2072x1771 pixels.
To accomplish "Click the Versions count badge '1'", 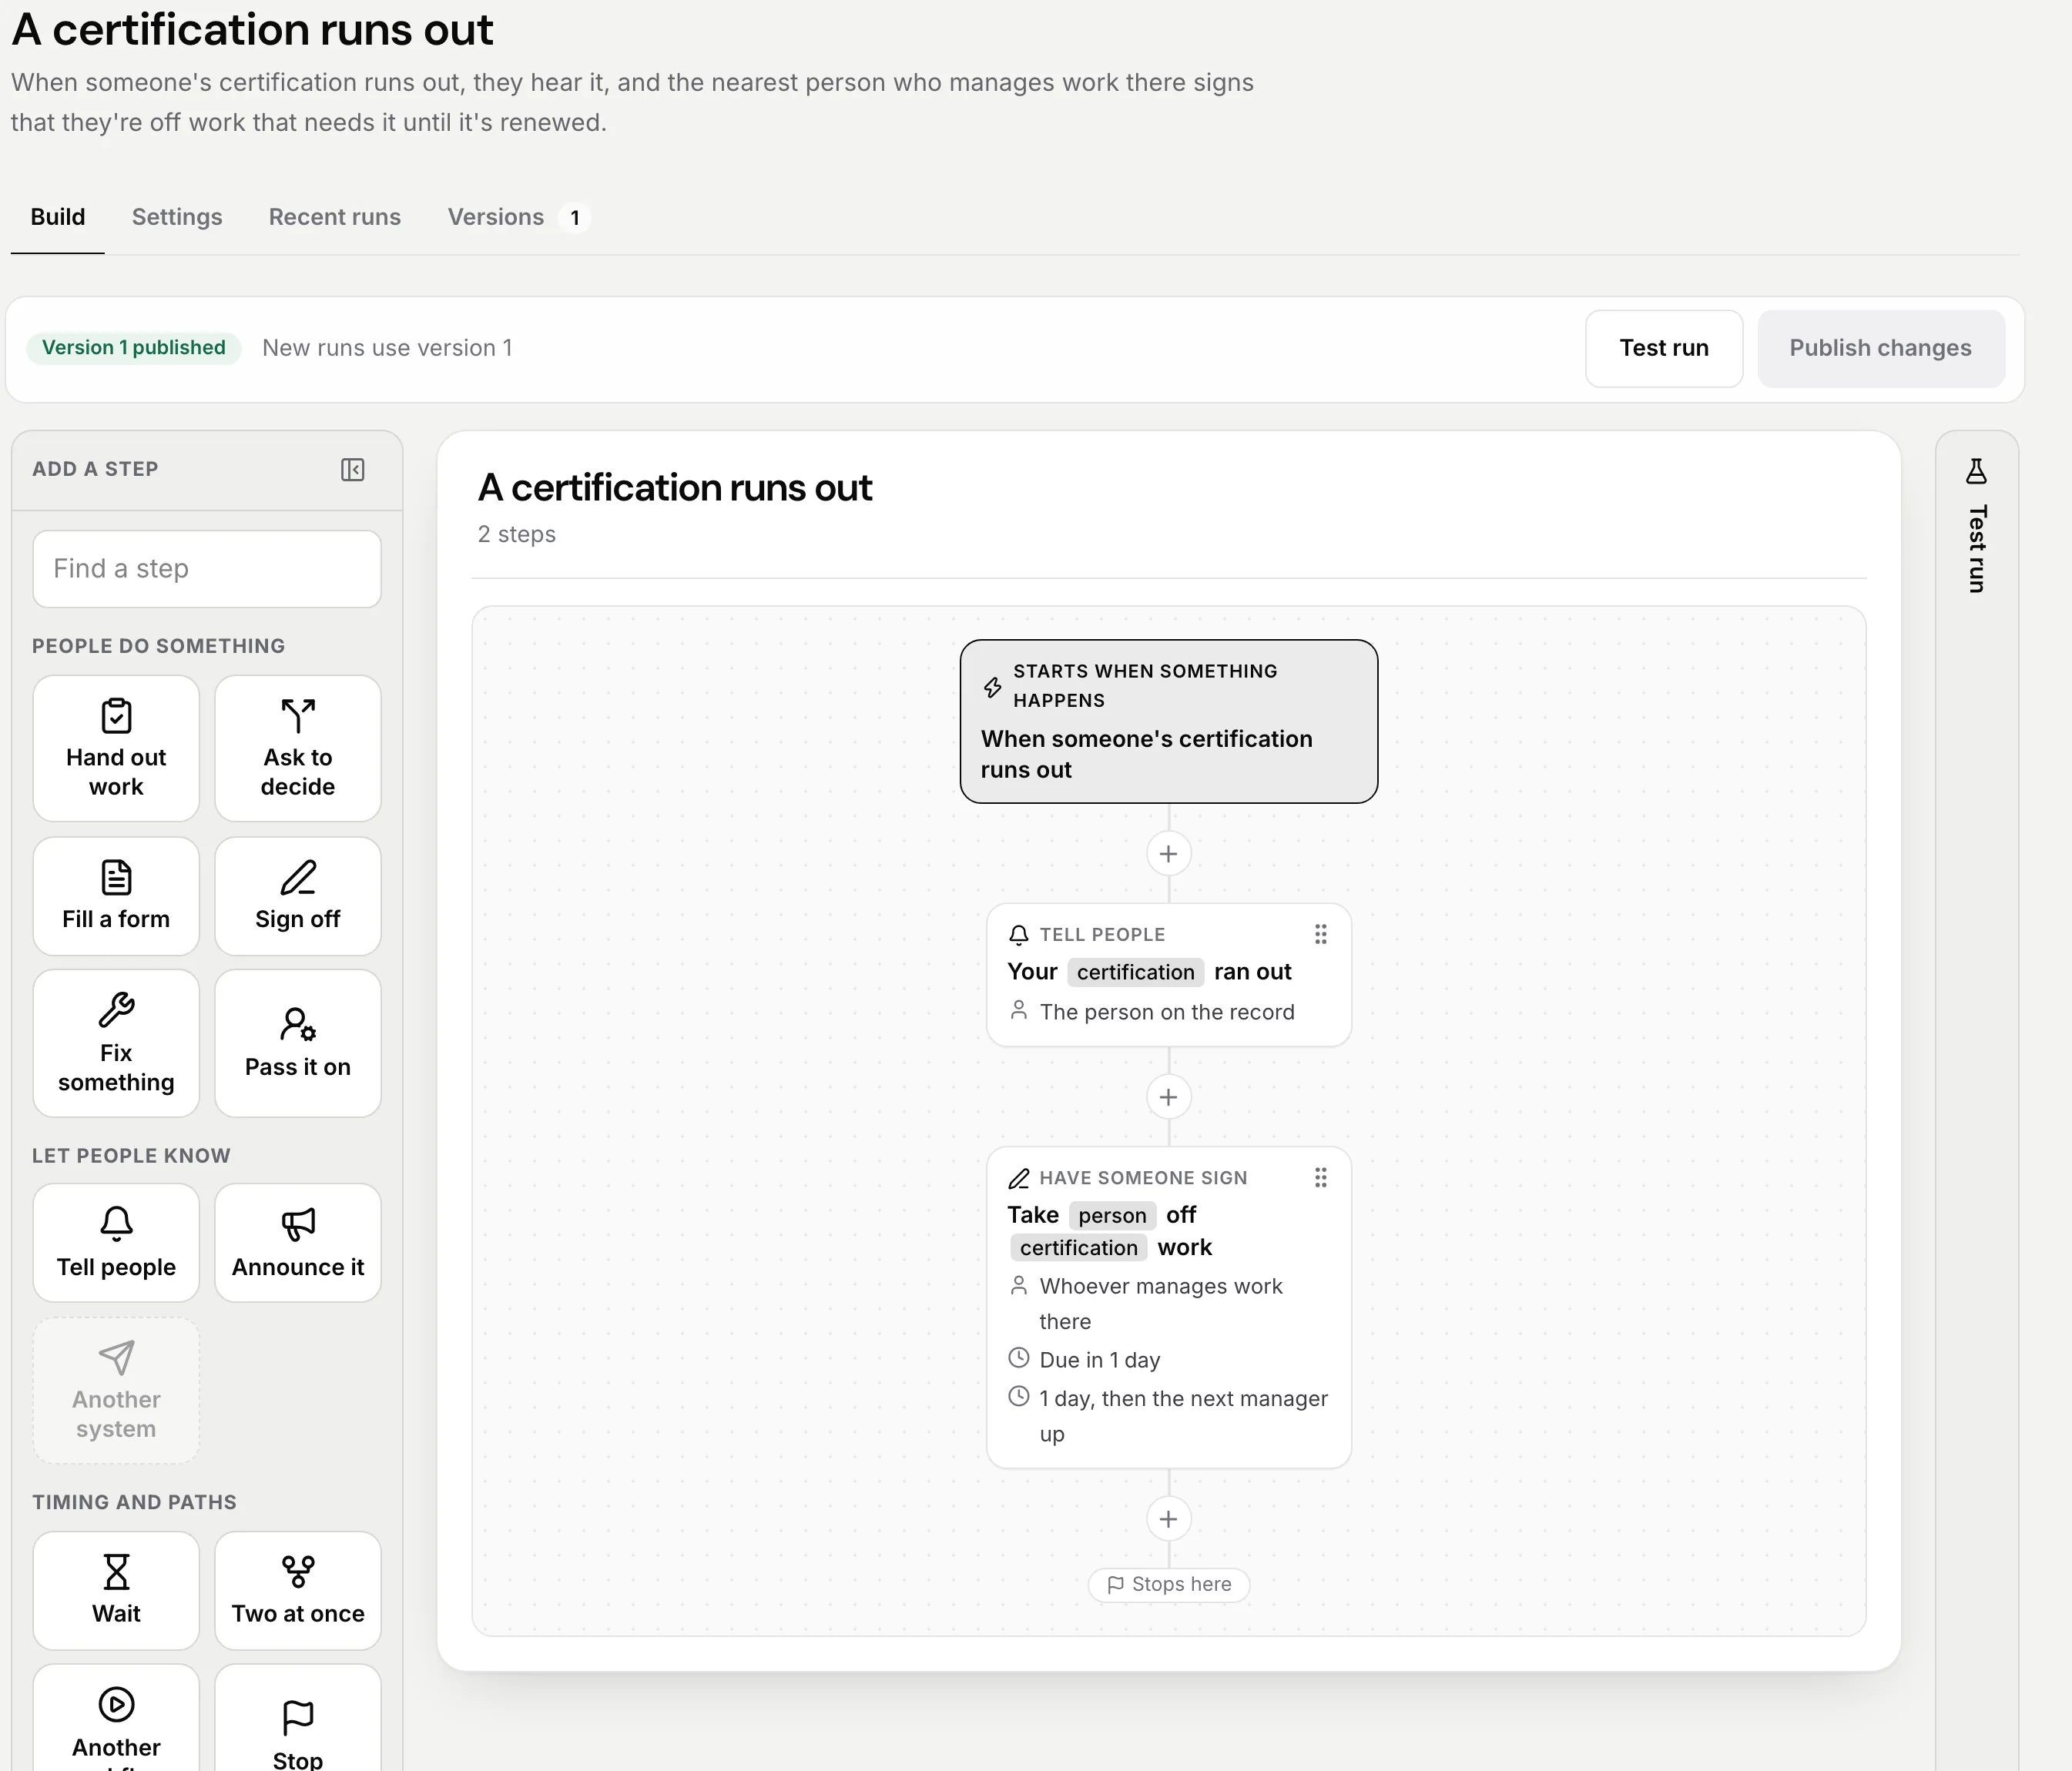I will point(574,218).
